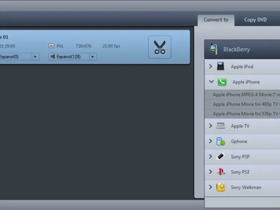Expand the Apple iPod category
This screenshot has width=280, height=210.
tap(211, 66)
